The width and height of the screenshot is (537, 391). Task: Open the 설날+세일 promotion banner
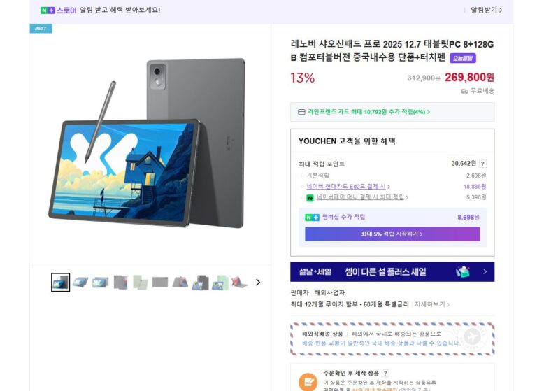(x=392, y=272)
